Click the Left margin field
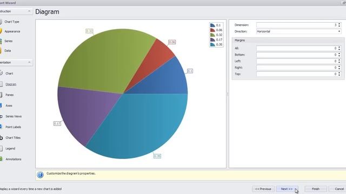The image size is (346, 194). 297,61
